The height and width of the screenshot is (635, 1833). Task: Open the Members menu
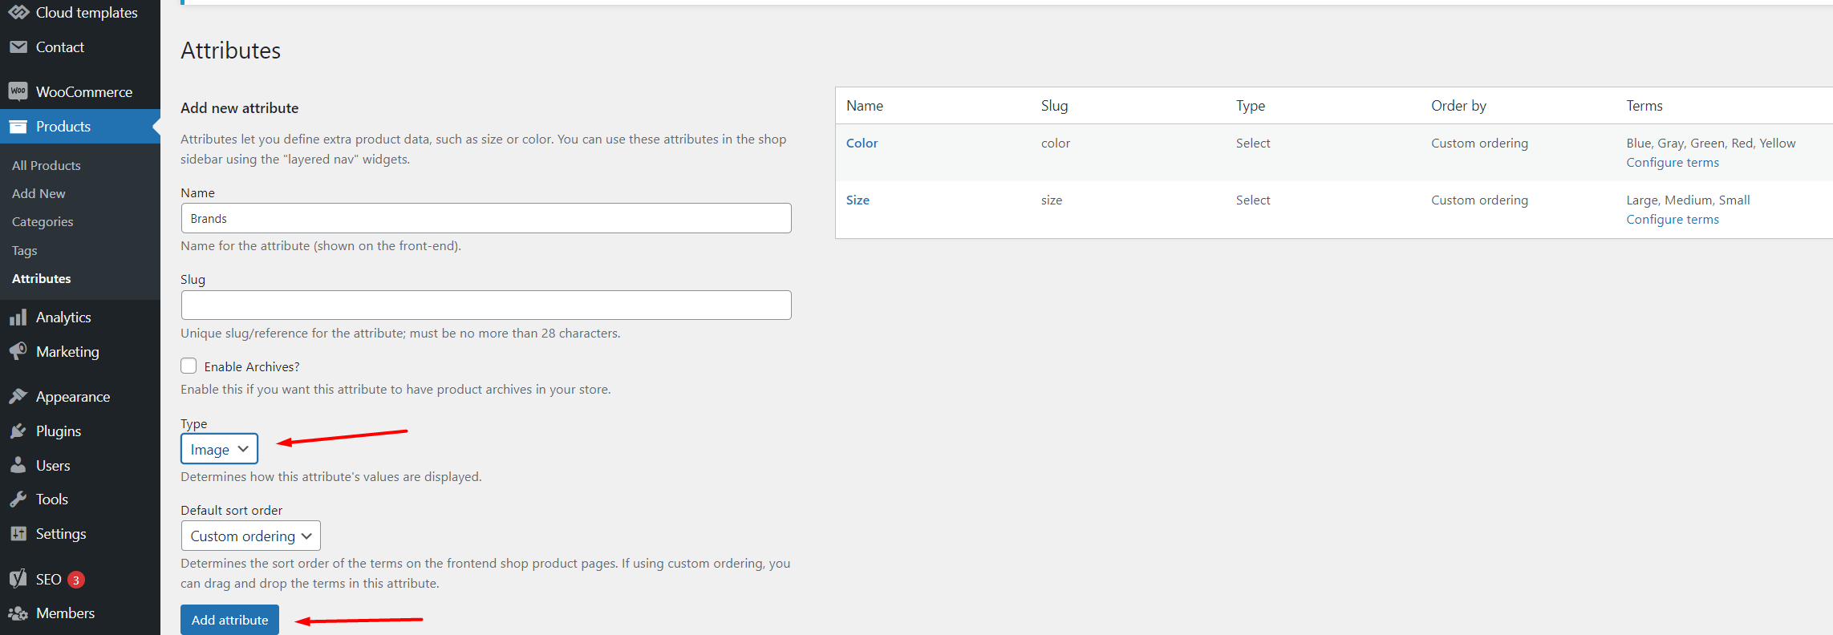pos(66,613)
